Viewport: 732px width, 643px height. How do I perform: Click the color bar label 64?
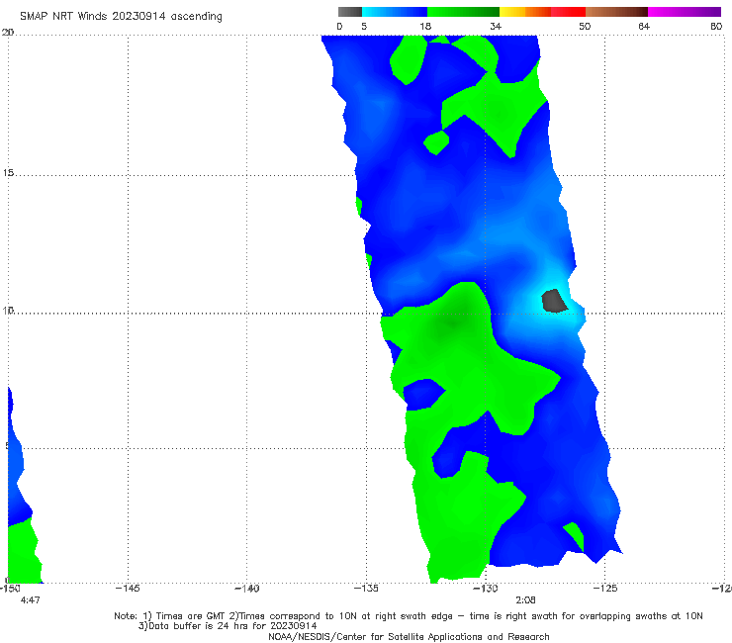(x=644, y=27)
